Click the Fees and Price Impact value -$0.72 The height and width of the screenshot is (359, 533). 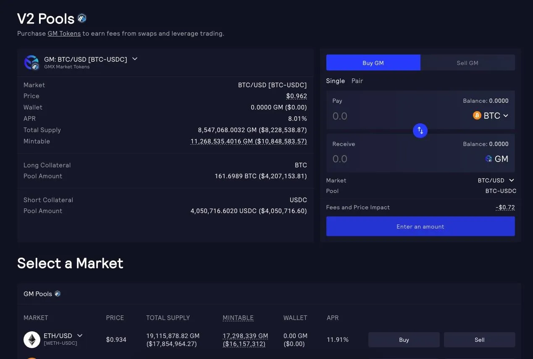[505, 207]
